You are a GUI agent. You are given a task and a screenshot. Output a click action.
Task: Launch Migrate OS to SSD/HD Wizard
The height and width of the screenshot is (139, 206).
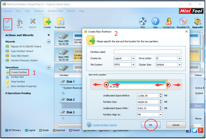tap(26, 46)
